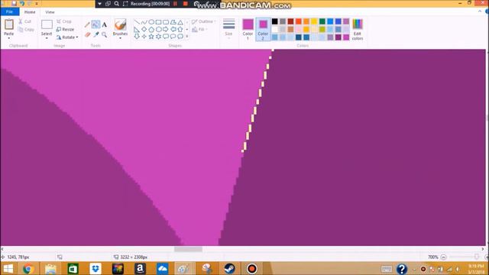Select the Eraser tool

pos(87,34)
